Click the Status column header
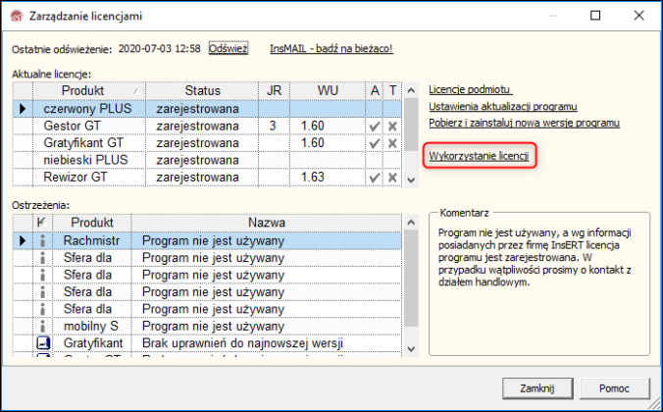Screen dimensions: 663x412 click(202, 90)
